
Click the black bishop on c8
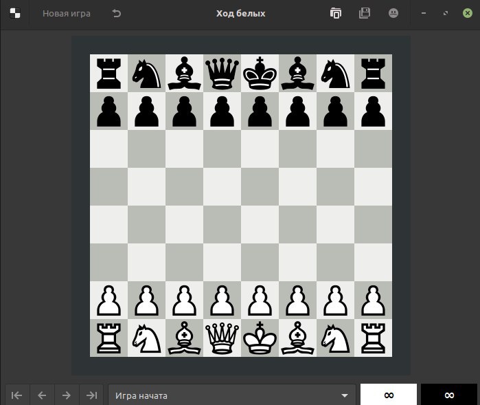[x=184, y=74]
